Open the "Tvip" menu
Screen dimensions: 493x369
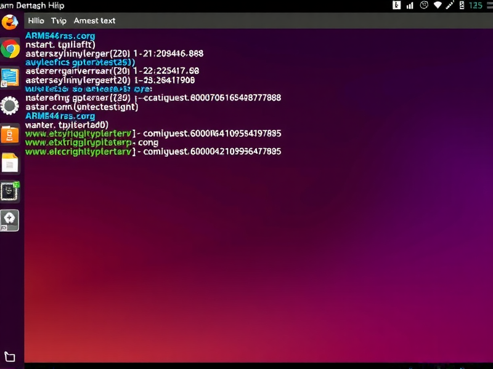click(59, 20)
